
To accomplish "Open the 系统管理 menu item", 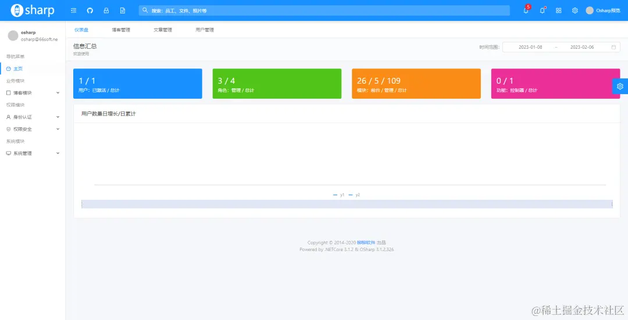I will point(33,153).
